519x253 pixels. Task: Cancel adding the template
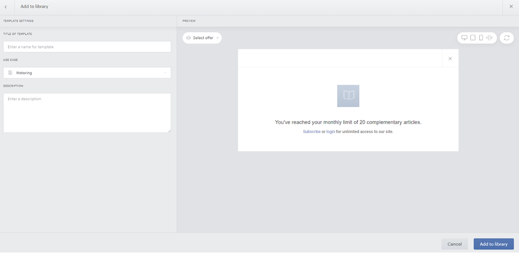(x=455, y=244)
